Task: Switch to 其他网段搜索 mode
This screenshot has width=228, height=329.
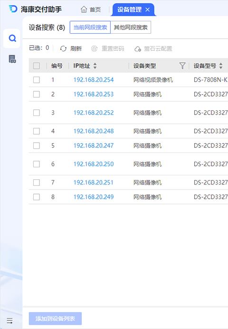Action: pyautogui.click(x=131, y=27)
